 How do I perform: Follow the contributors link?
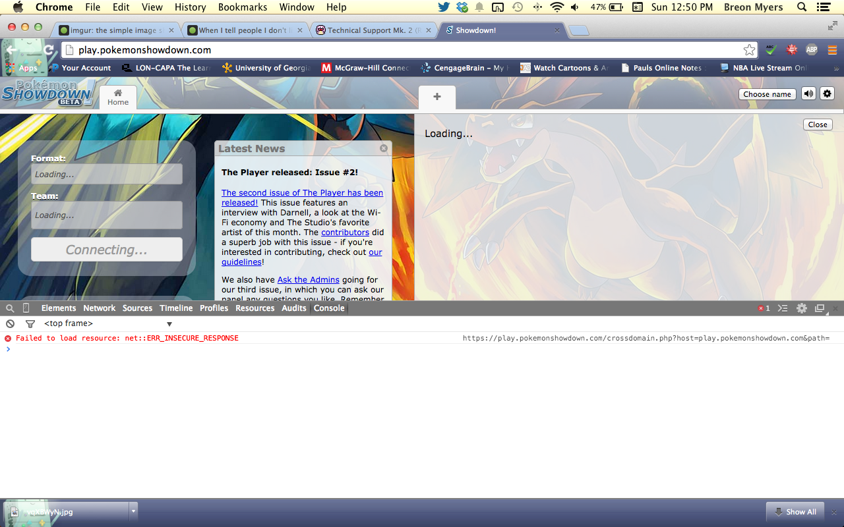pyautogui.click(x=345, y=233)
